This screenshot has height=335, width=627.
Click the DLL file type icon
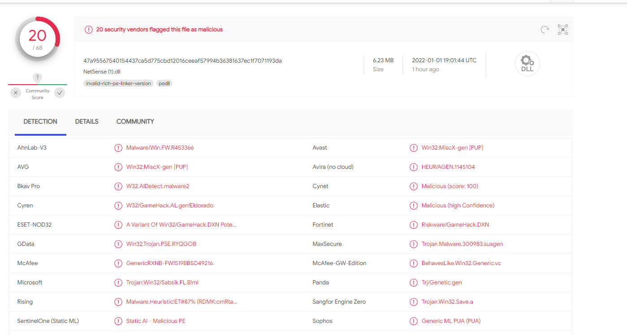coord(527,64)
